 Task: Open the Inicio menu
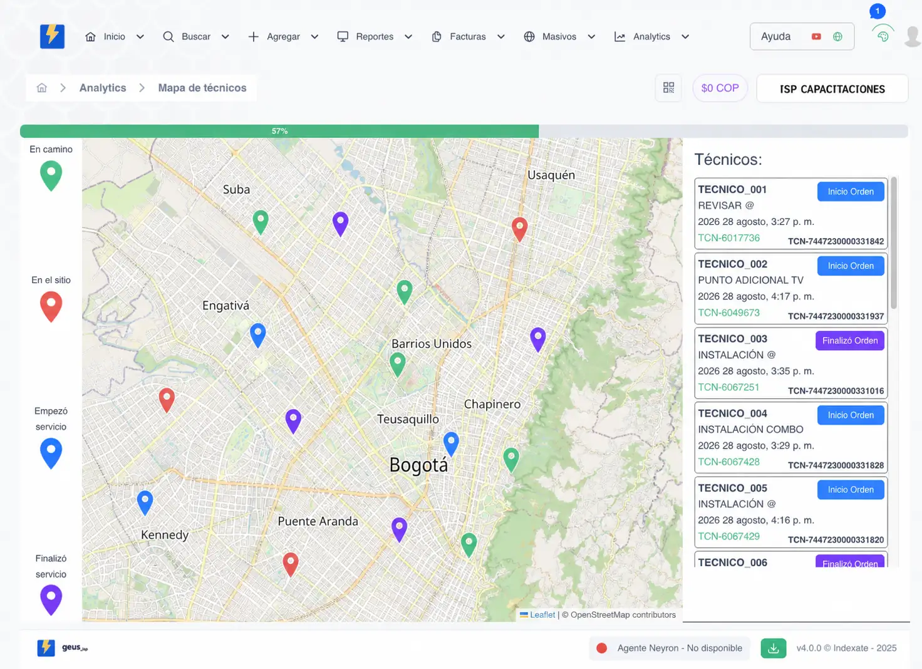click(x=115, y=37)
